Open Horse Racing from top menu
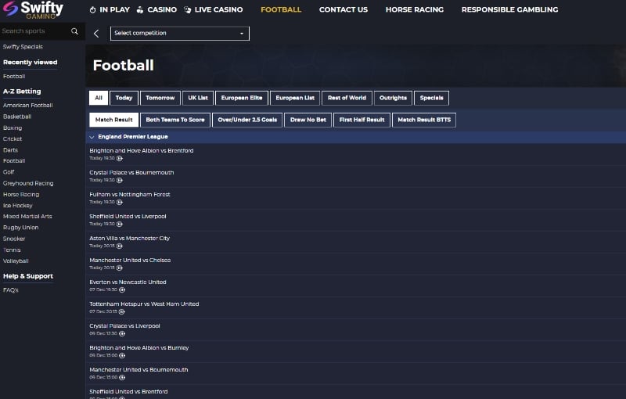This screenshot has height=399, width=626. 415,9
